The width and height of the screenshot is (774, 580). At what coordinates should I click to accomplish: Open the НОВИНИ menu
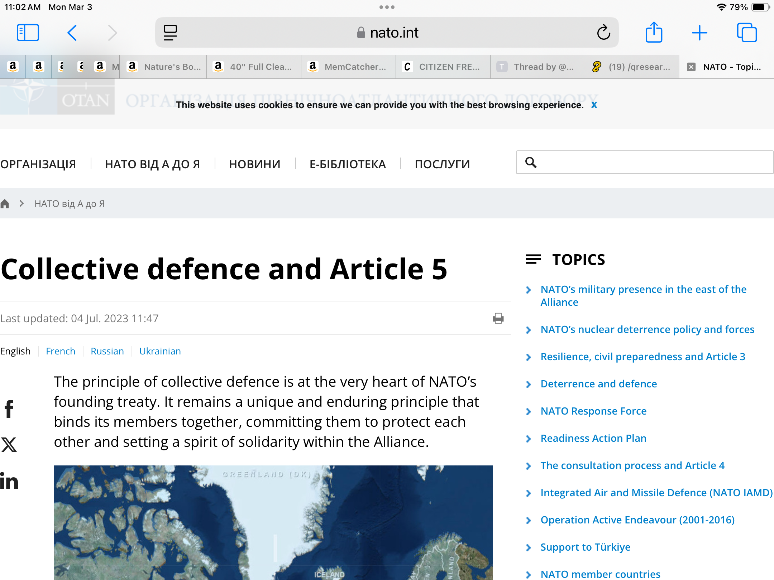click(x=255, y=164)
